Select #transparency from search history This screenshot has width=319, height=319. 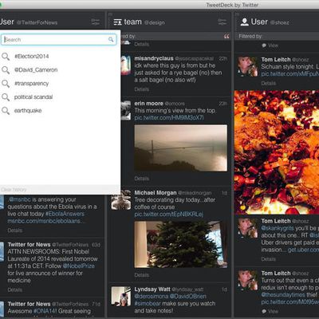coord(31,84)
